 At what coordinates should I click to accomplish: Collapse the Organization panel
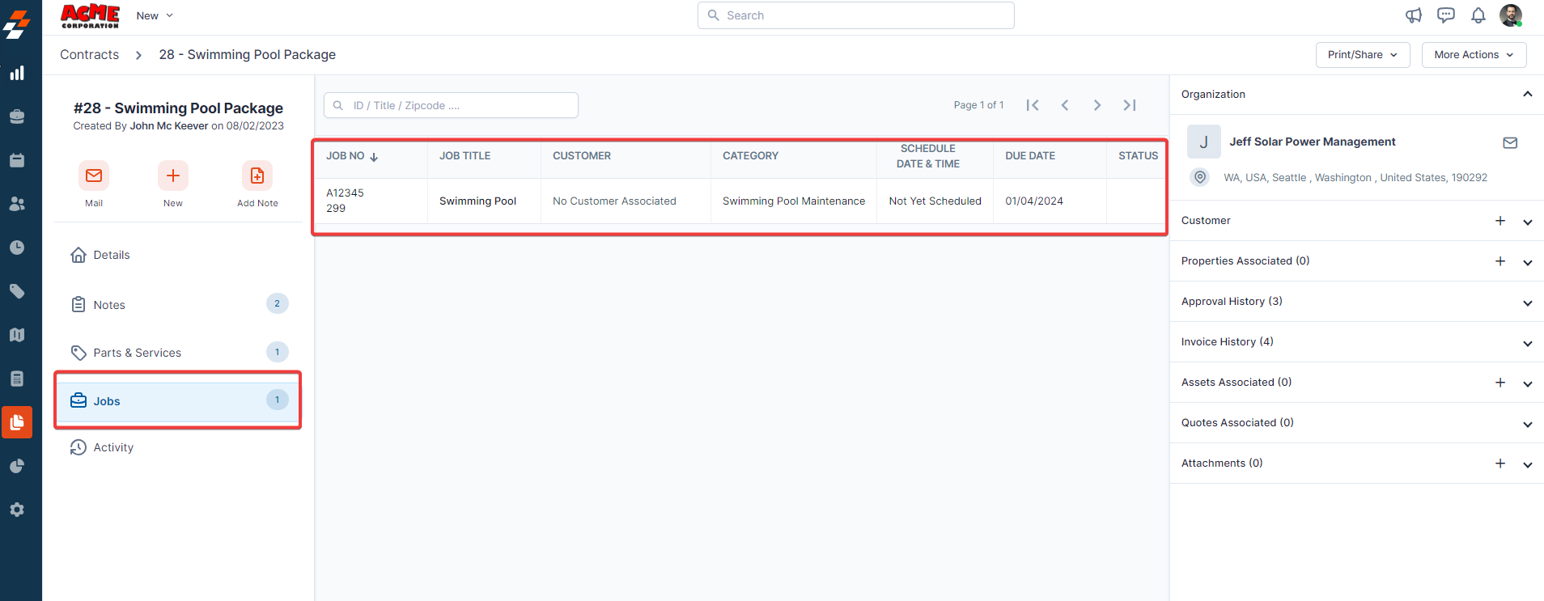click(1527, 95)
